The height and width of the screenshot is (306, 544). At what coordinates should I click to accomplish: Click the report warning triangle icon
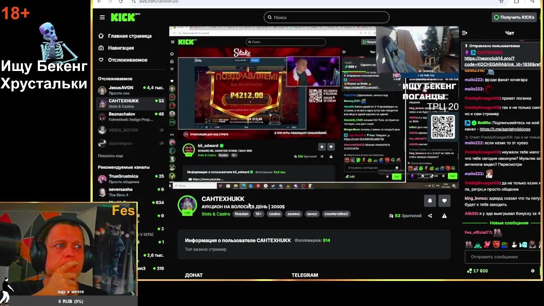[444, 216]
